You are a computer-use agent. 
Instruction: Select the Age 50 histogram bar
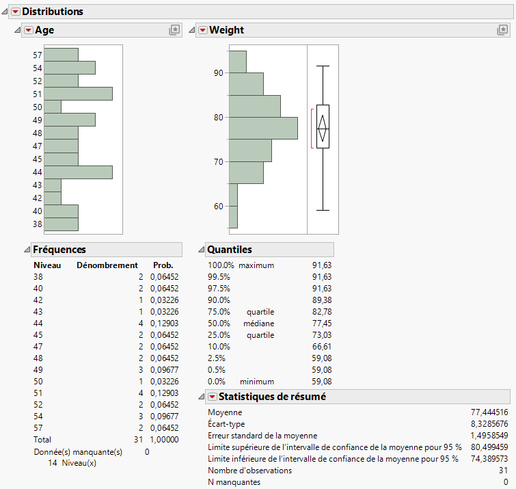[x=53, y=107]
